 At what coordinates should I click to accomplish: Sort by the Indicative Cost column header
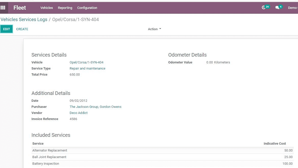pyautogui.click(x=275, y=144)
